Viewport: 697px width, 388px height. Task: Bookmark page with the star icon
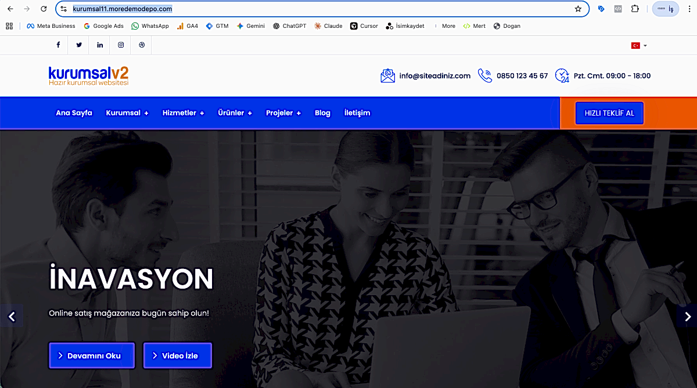pyautogui.click(x=578, y=9)
